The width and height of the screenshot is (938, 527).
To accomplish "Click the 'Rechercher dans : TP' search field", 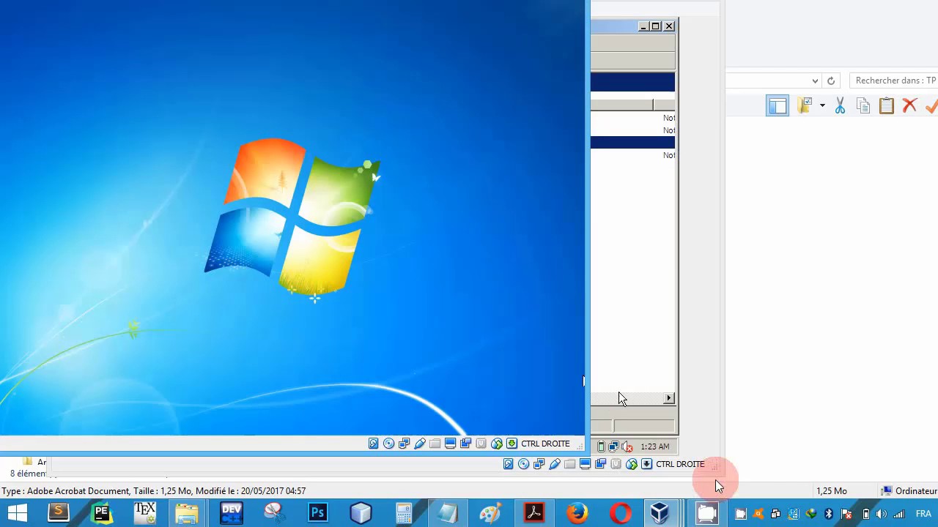I will [x=893, y=81].
